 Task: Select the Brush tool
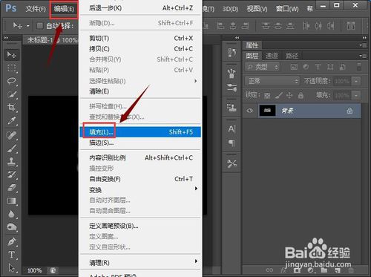(x=11, y=149)
